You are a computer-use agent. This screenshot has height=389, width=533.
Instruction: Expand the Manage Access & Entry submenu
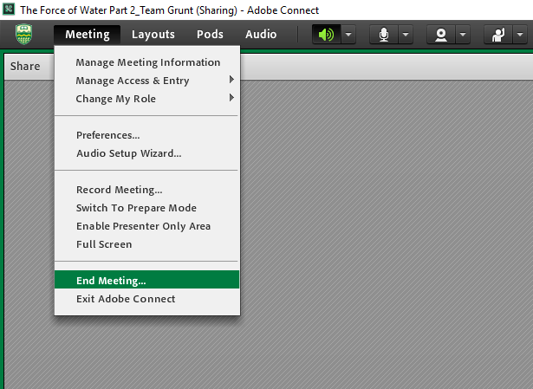(x=146, y=81)
